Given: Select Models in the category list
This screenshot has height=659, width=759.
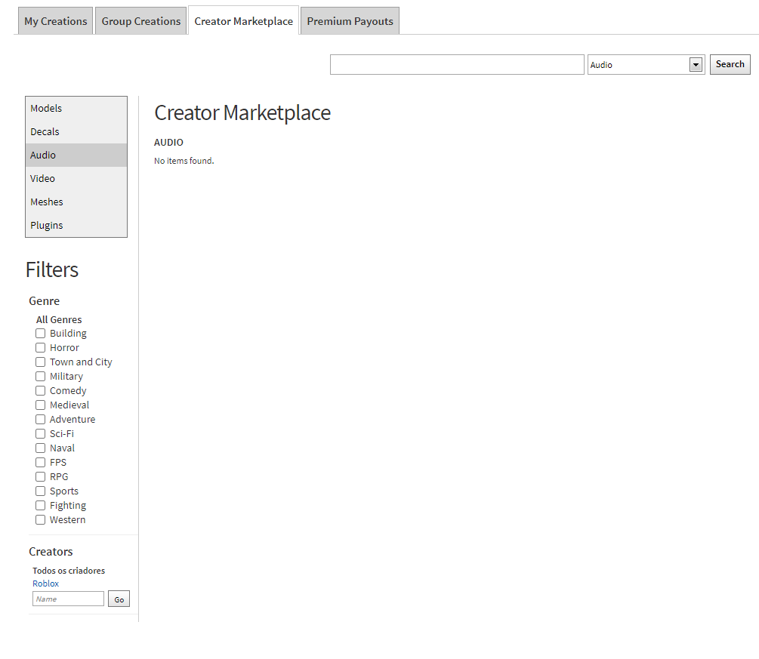Looking at the screenshot, I should pyautogui.click(x=76, y=109).
